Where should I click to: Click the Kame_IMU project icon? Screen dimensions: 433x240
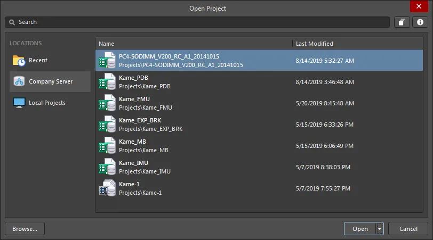tap(107, 167)
